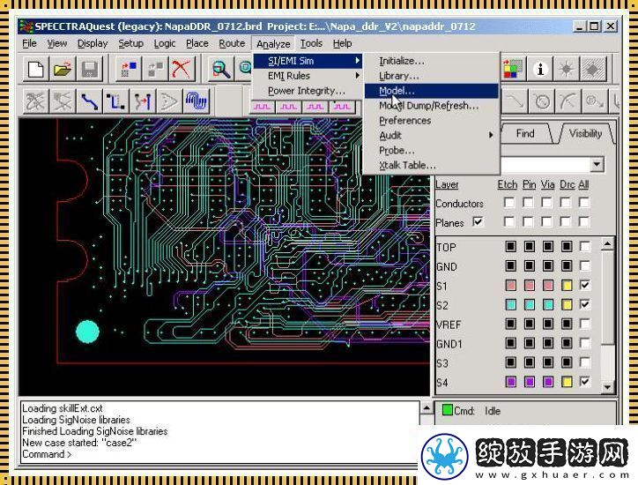Click the fourth pink pulse waveform icon
This screenshot has height=485, width=638.
coord(342,107)
